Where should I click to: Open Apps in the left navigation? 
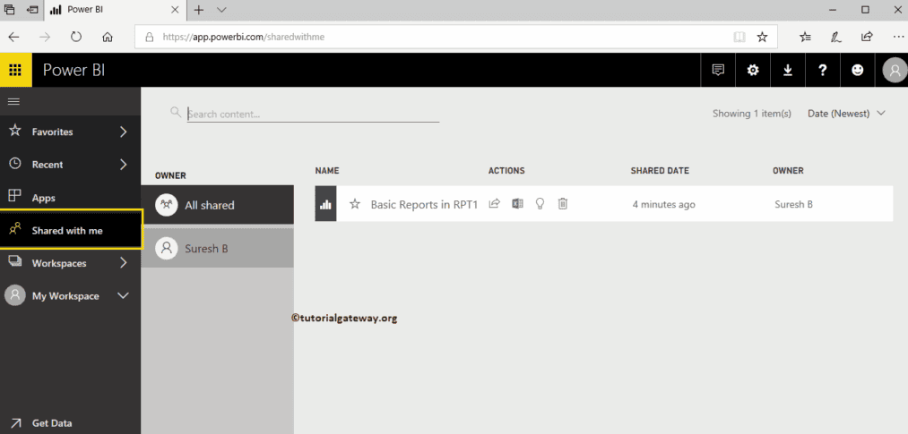tap(43, 198)
